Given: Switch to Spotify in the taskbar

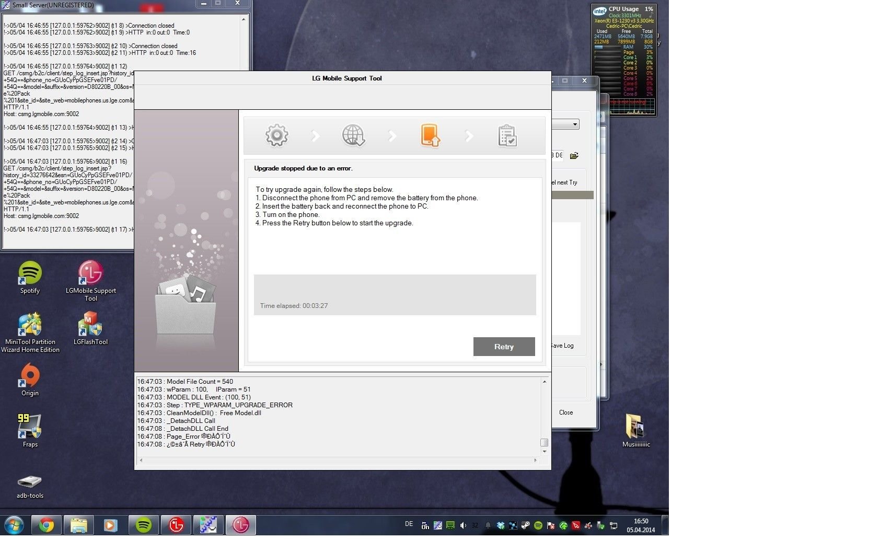Looking at the screenshot, I should tap(143, 525).
